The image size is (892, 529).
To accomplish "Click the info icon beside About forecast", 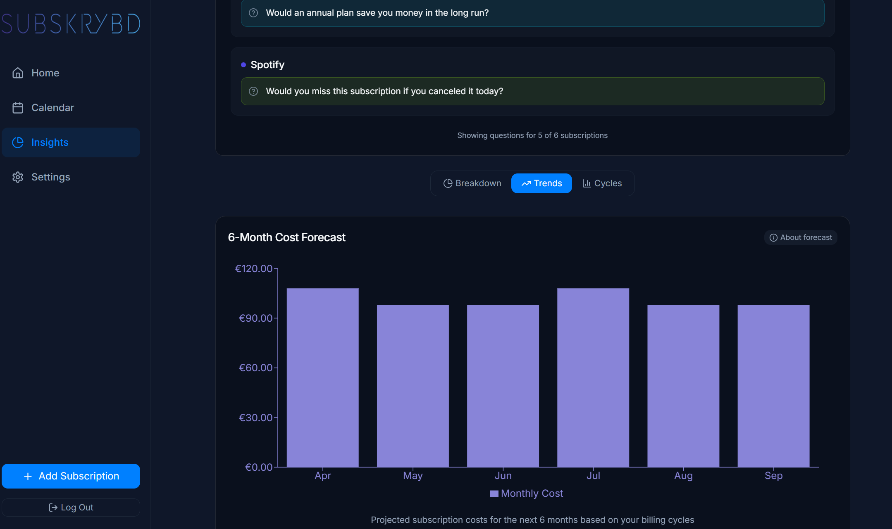I will click(x=773, y=237).
